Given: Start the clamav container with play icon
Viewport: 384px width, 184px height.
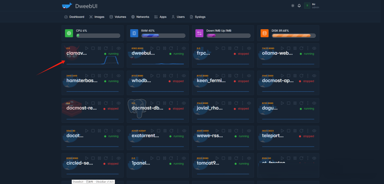Looking at the screenshot, I should click(86, 48).
